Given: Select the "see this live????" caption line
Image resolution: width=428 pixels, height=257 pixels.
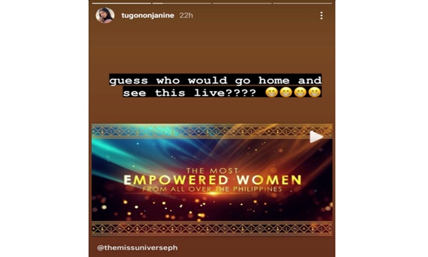Looking at the screenshot, I should [x=189, y=93].
